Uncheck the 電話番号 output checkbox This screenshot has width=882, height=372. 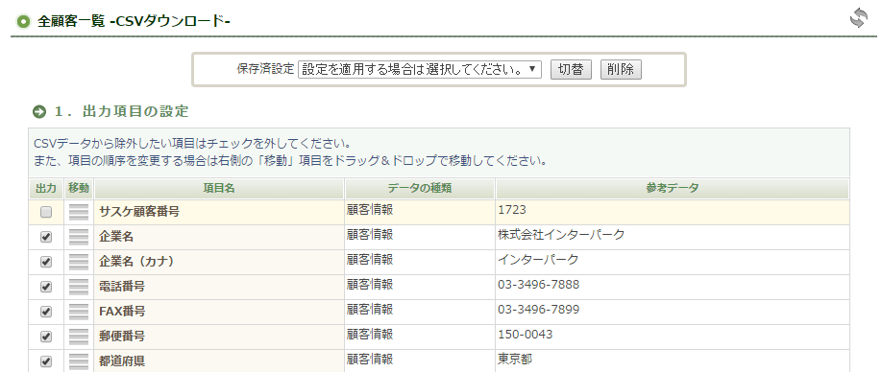pyautogui.click(x=46, y=286)
